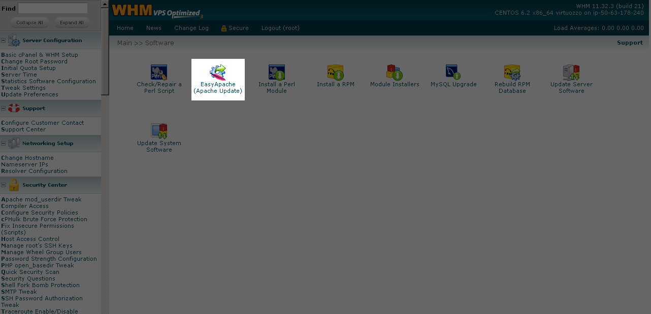Image resolution: width=651 pixels, height=314 pixels.
Task: Open Update Preferences link
Action: 29,94
